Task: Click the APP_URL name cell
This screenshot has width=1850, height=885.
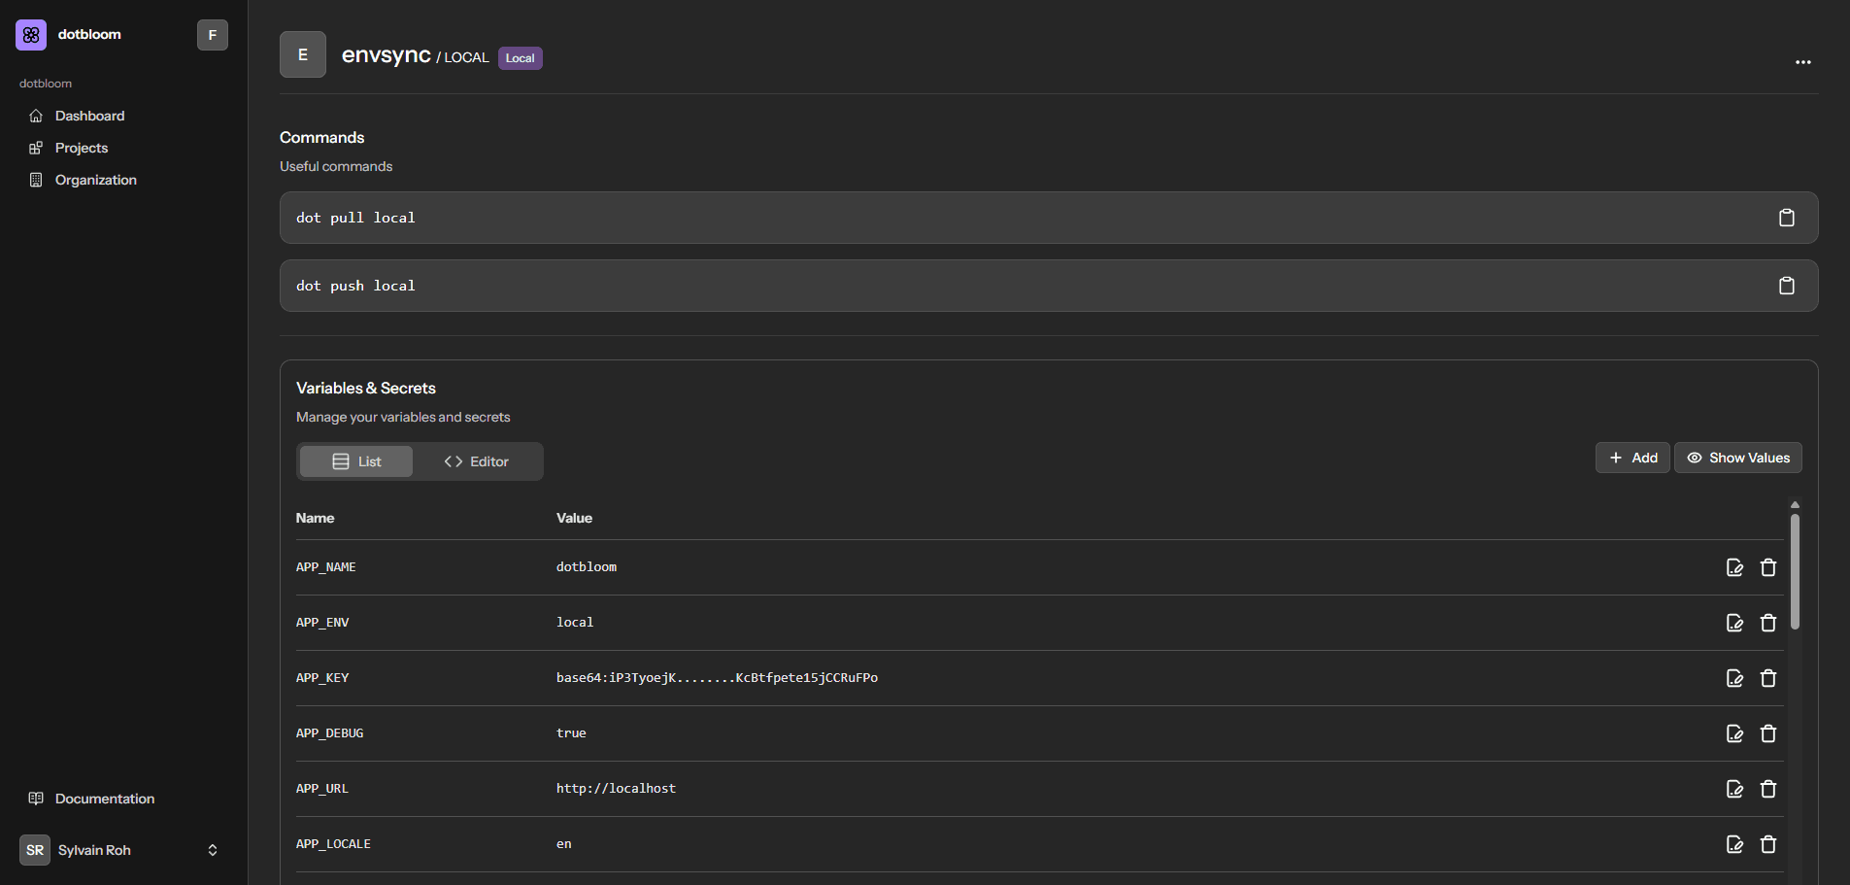Action: (322, 789)
